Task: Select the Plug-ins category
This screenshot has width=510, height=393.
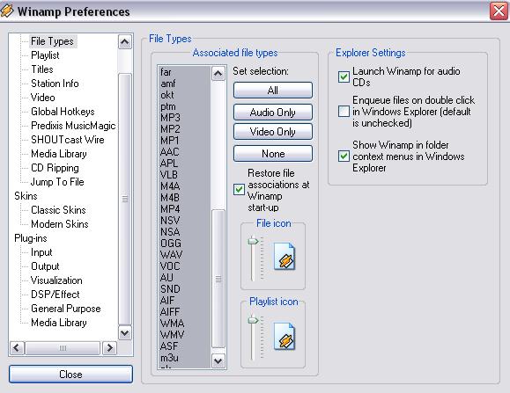Action: 31,238
